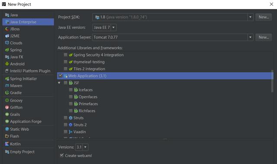The width and height of the screenshot is (277, 164).
Task: Open the Versions 3.1 dropdown
Action: [85, 147]
